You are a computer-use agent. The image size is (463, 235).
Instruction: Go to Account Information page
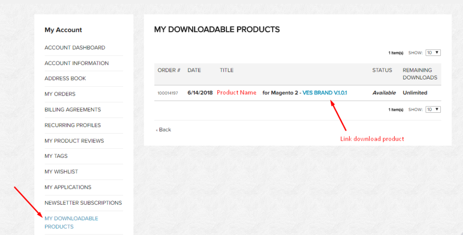(x=76, y=63)
